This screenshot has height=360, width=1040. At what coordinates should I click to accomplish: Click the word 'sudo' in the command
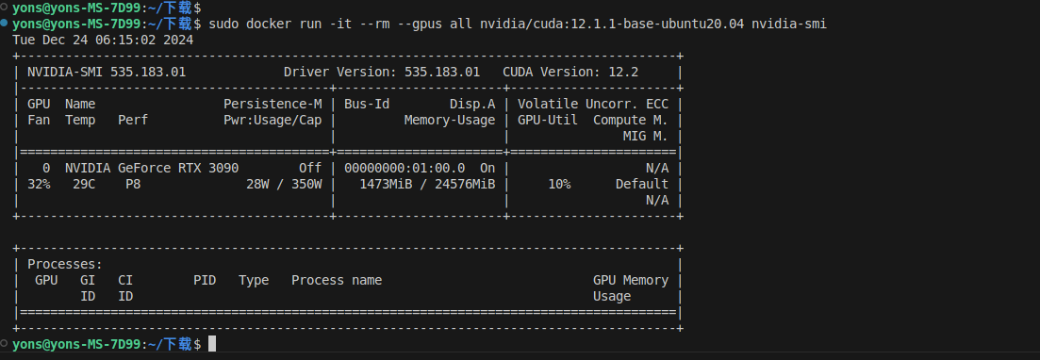(223, 24)
